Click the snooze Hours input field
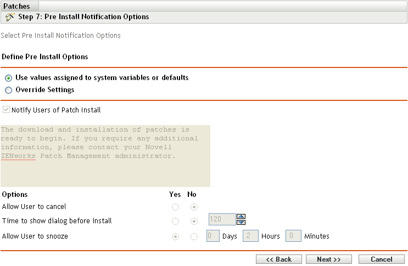The image size is (408, 266). tap(251, 236)
